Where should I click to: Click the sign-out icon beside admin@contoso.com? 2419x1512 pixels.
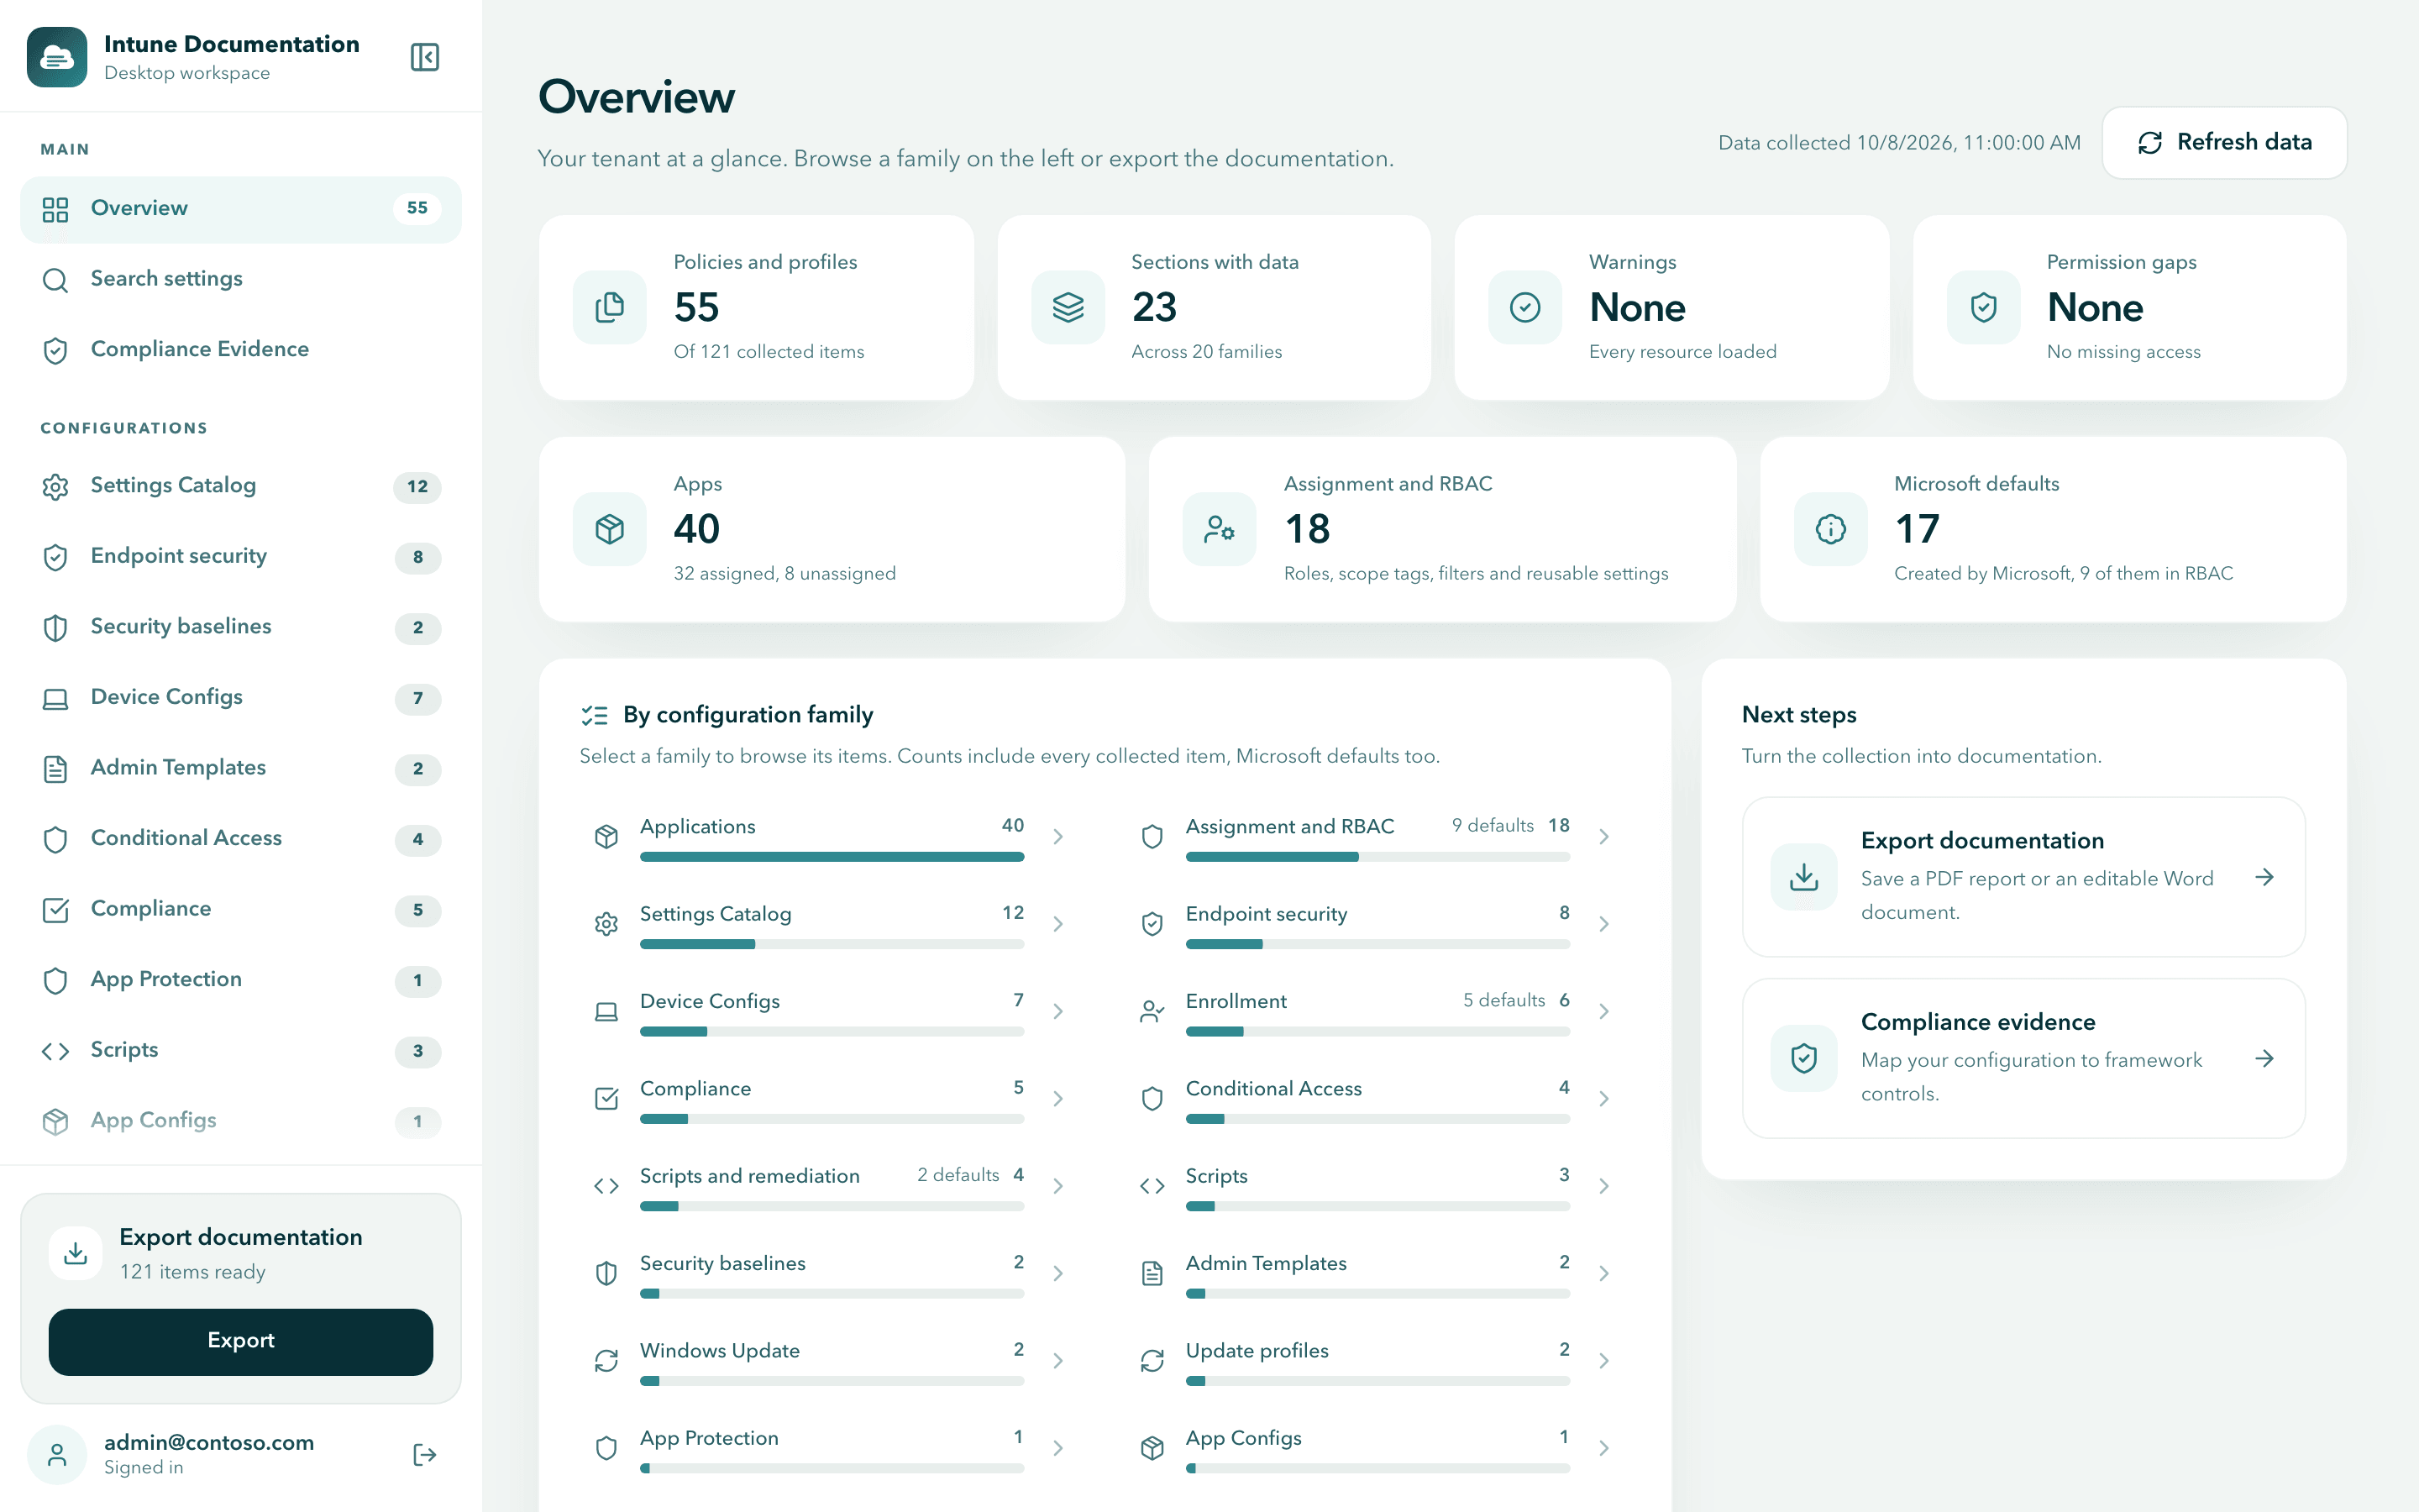click(x=425, y=1454)
